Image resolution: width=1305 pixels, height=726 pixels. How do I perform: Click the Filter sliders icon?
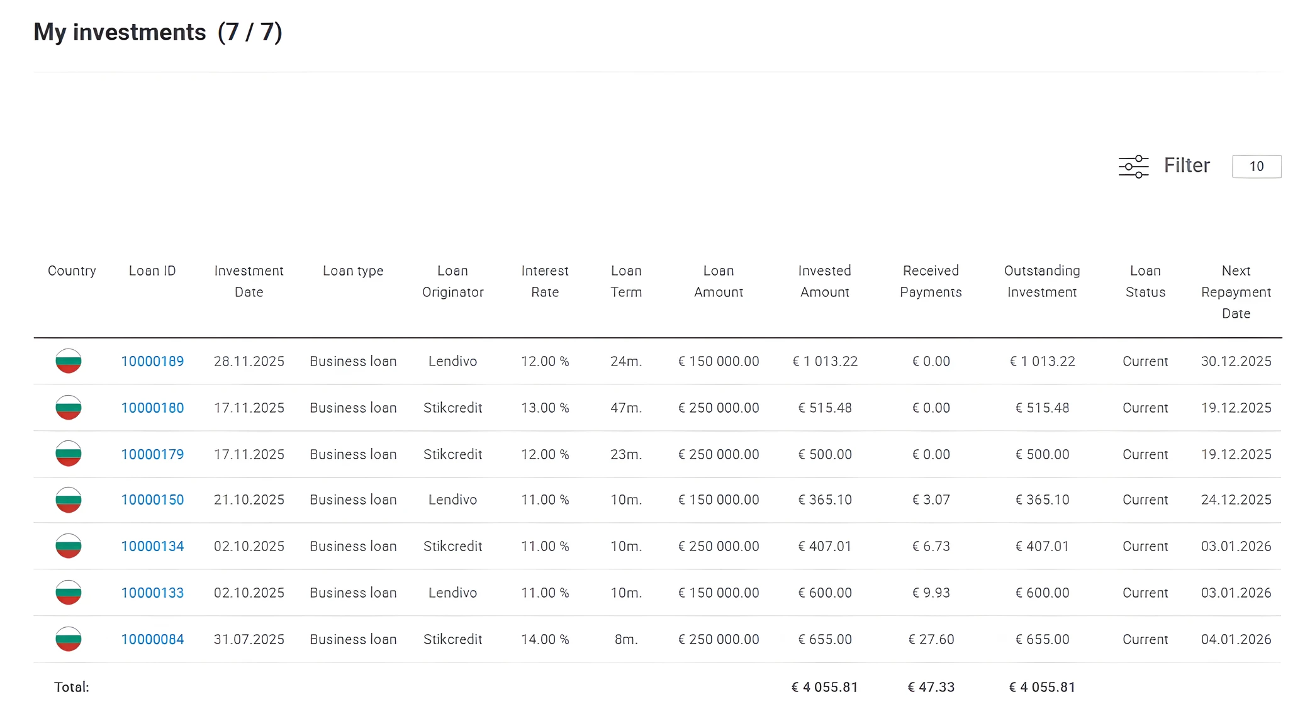pos(1133,166)
